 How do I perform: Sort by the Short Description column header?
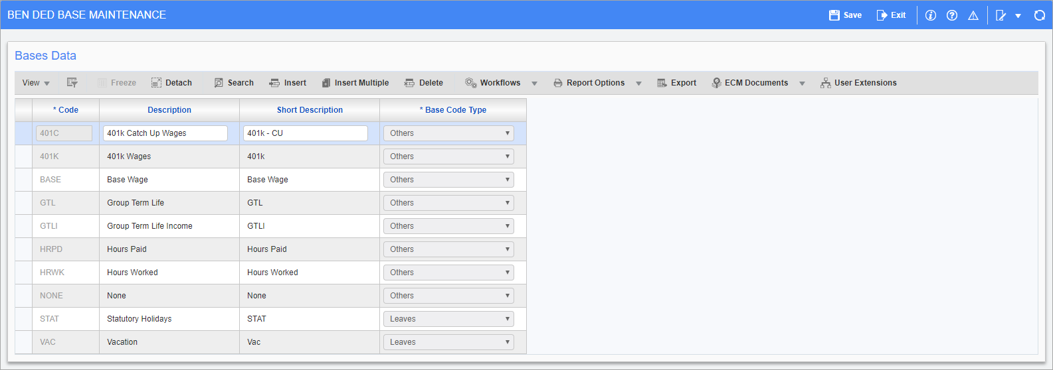coord(310,110)
